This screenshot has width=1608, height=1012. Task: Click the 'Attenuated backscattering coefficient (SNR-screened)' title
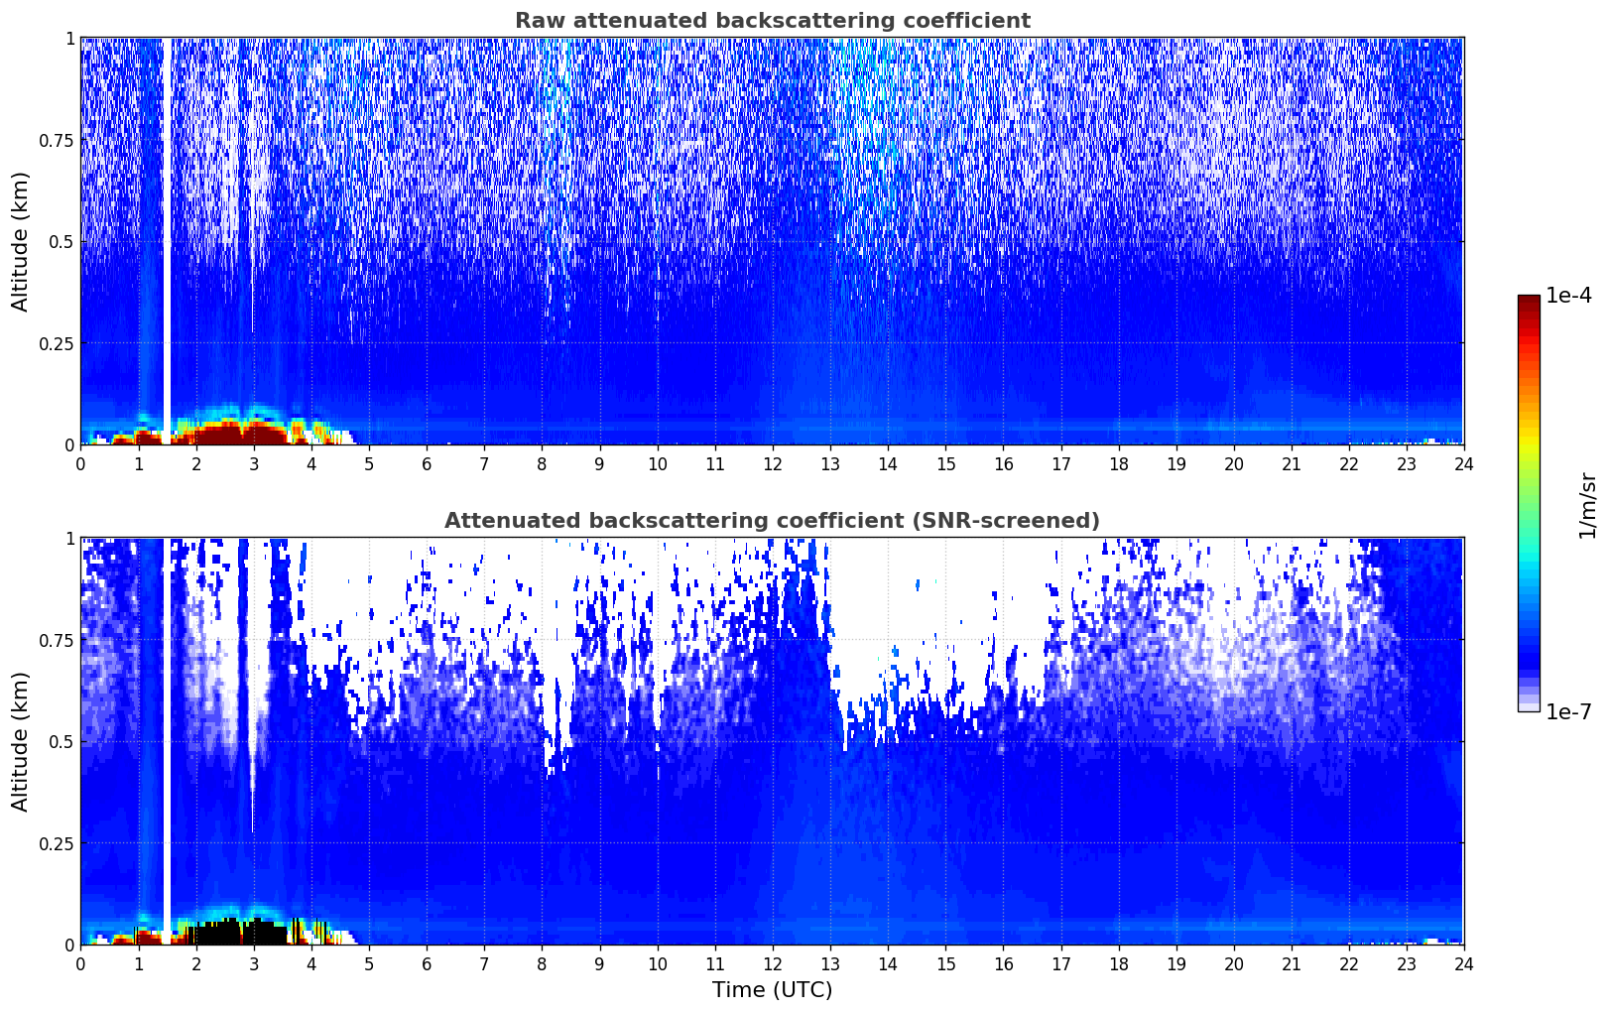[x=772, y=521]
